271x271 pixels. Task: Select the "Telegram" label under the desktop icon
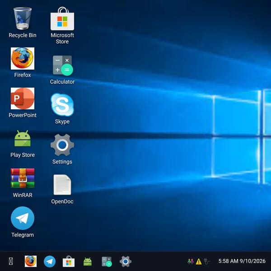(23, 235)
